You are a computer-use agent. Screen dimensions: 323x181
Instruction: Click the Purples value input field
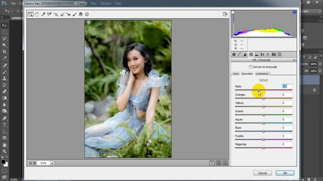click(287, 136)
